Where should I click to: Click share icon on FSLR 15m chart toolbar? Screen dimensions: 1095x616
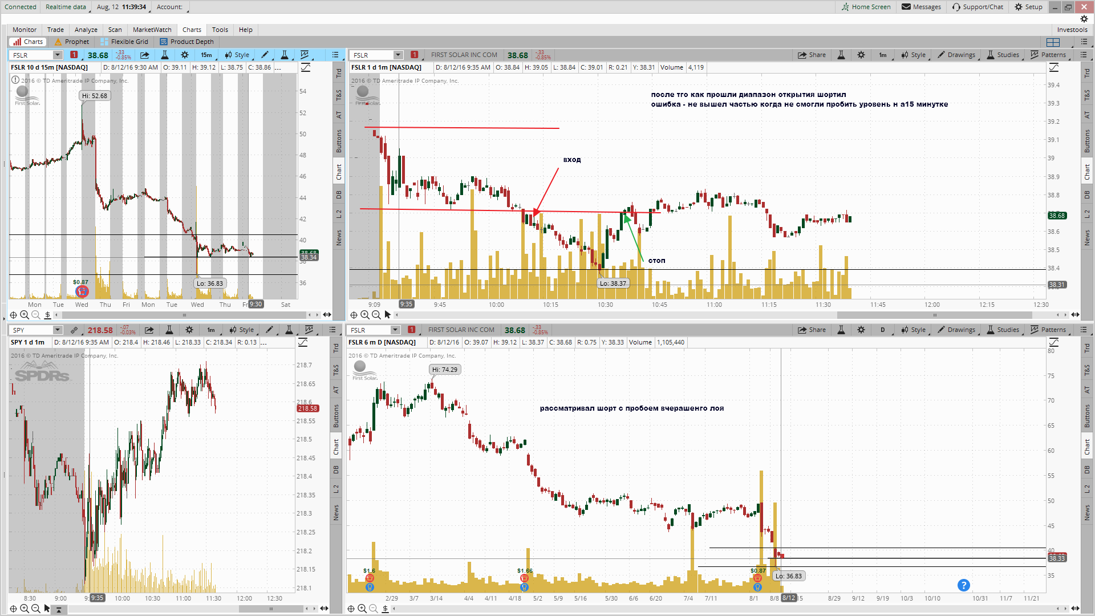pos(145,55)
